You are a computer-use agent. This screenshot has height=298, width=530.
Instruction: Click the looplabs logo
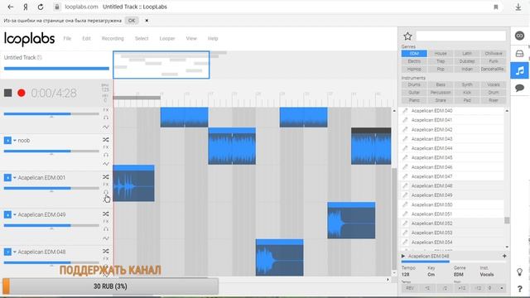pos(30,39)
